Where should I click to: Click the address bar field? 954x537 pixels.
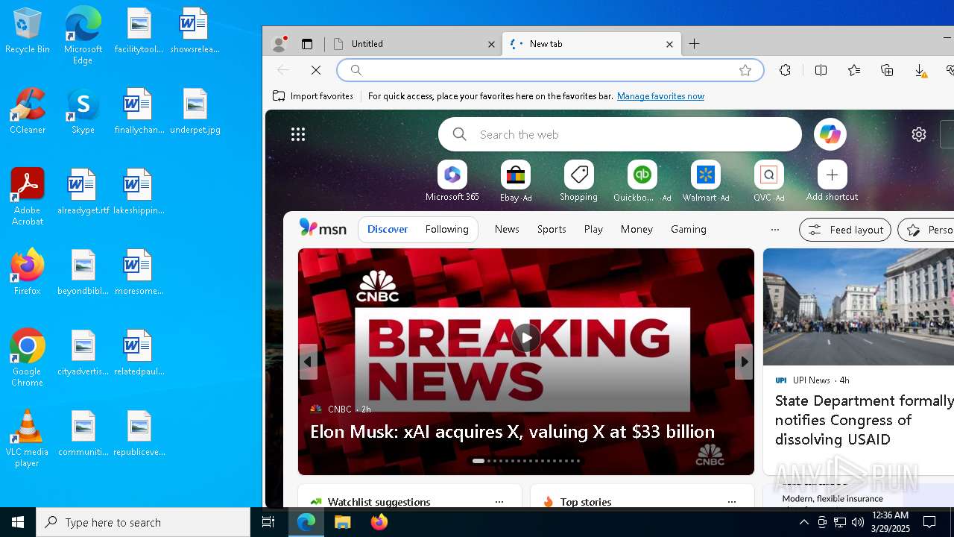point(550,70)
